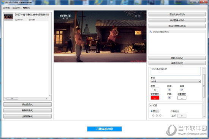Toggle the 阴影 shadow checkbox
The width and height of the screenshot is (209, 139).
click(169, 98)
